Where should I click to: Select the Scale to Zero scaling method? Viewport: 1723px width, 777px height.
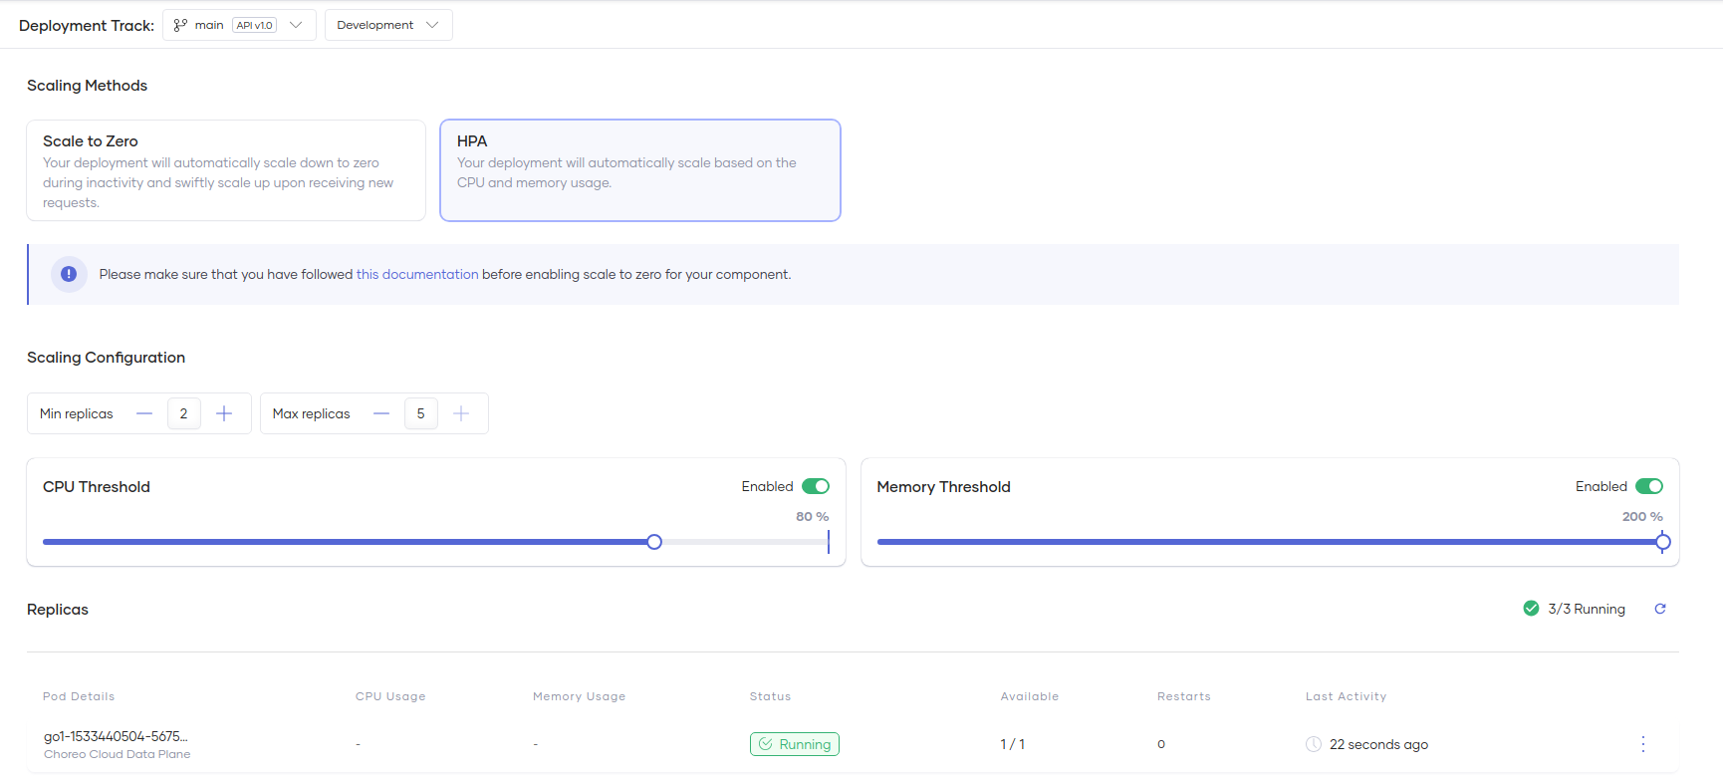click(226, 170)
